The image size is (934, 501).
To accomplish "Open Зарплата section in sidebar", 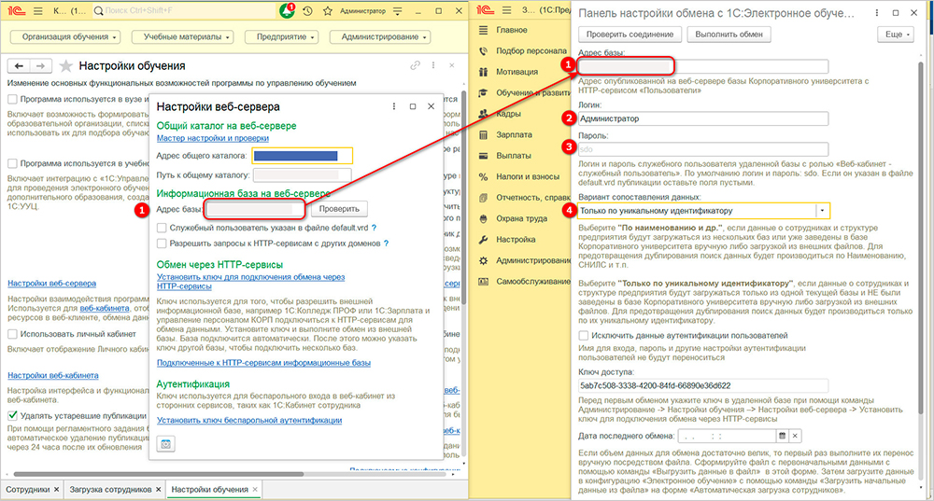I will [514, 134].
